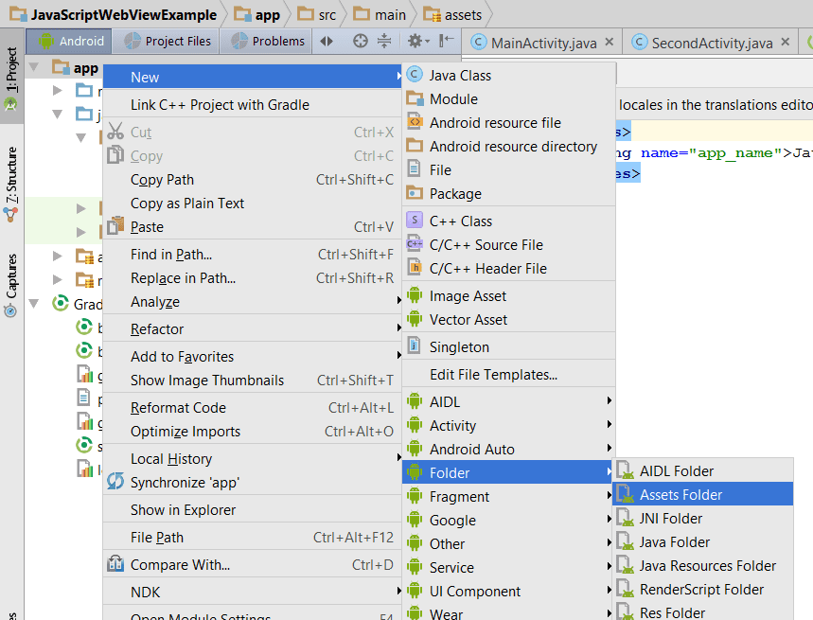813x620 pixels.
Task: Create a new Package
Action: (508, 194)
